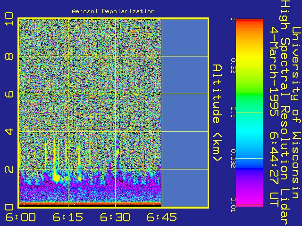The image size is (302, 226).
Task: Click the altitude axis label '4'
Action: point(9,132)
